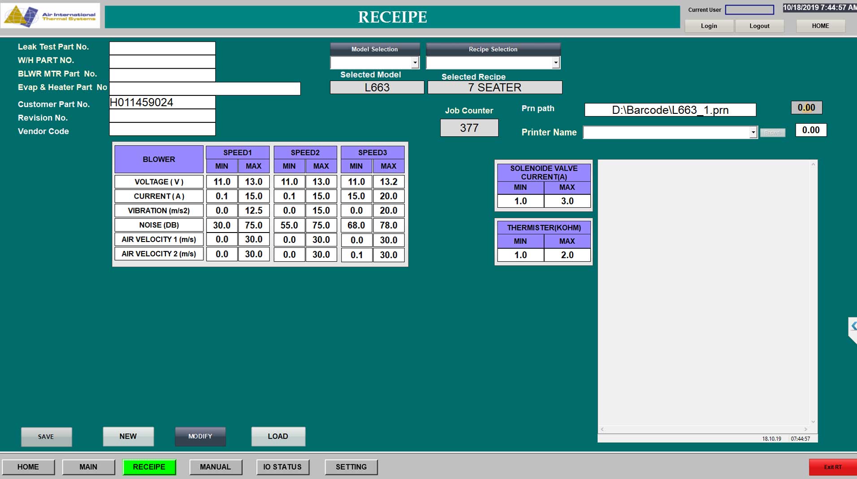The height and width of the screenshot is (479, 857).
Task: Click the log panel horizontal scroll left arrow
Action: point(602,429)
